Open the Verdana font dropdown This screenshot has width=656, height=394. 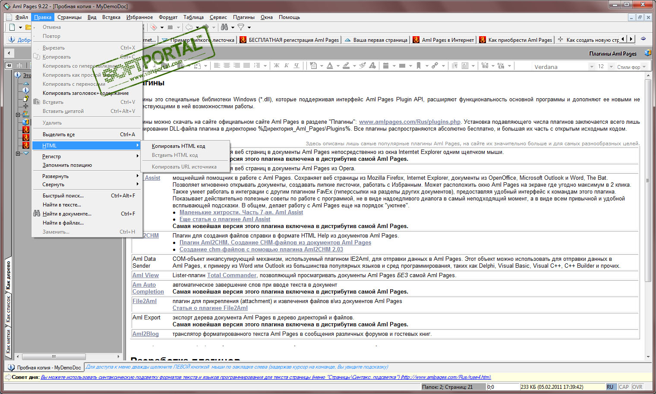(x=592, y=67)
